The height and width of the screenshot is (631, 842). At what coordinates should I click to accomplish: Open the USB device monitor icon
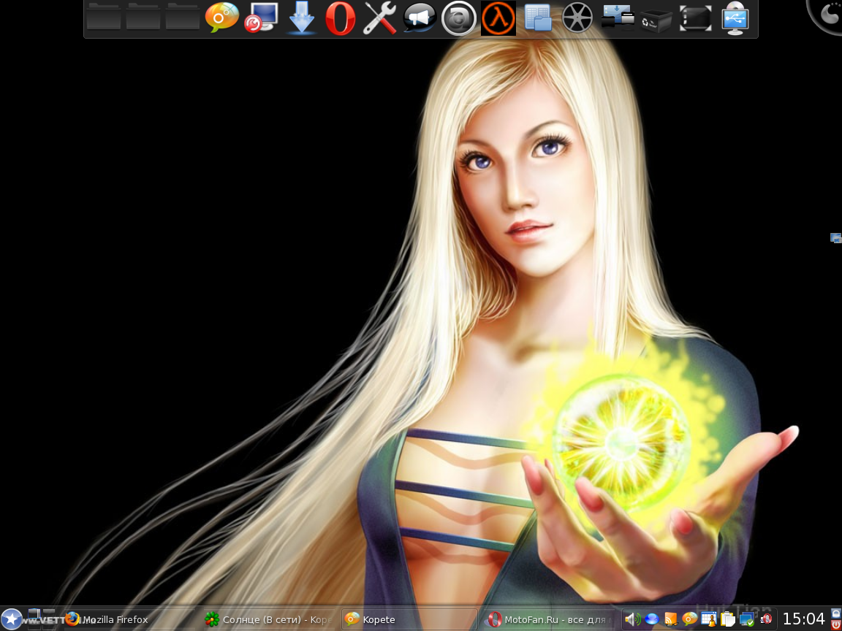point(735,18)
